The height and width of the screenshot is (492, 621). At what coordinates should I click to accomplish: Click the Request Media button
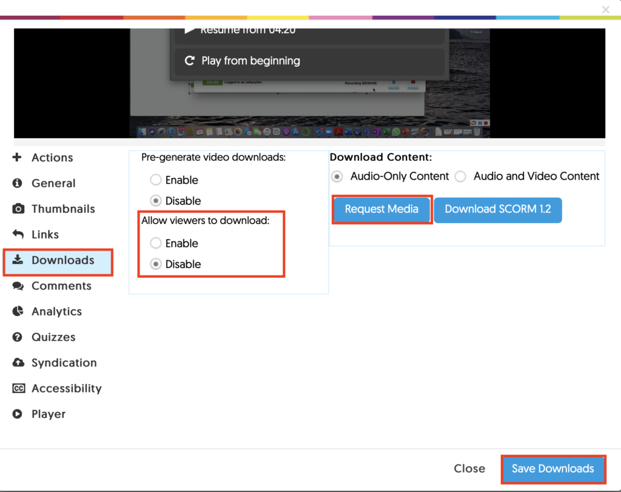pyautogui.click(x=382, y=209)
